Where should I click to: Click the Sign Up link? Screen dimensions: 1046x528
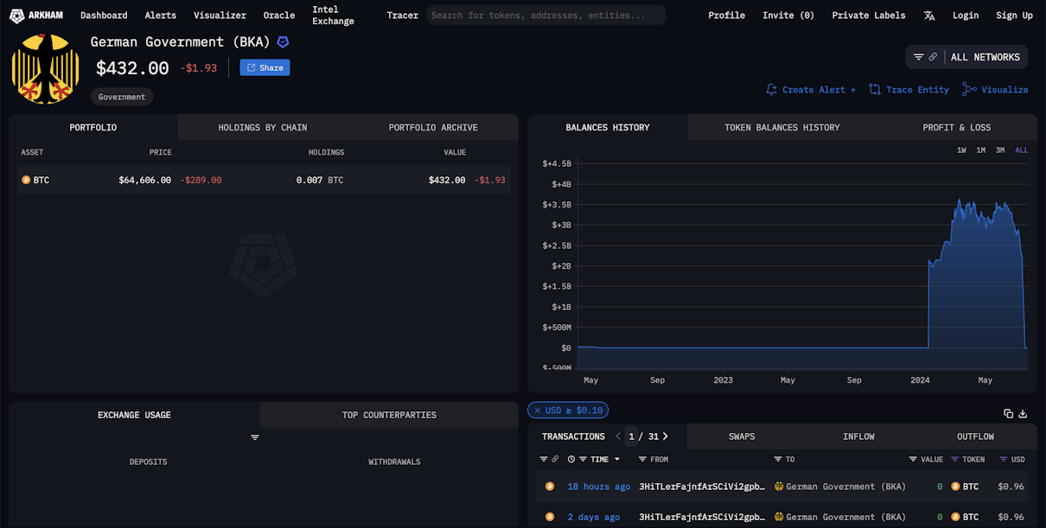[x=1014, y=16]
